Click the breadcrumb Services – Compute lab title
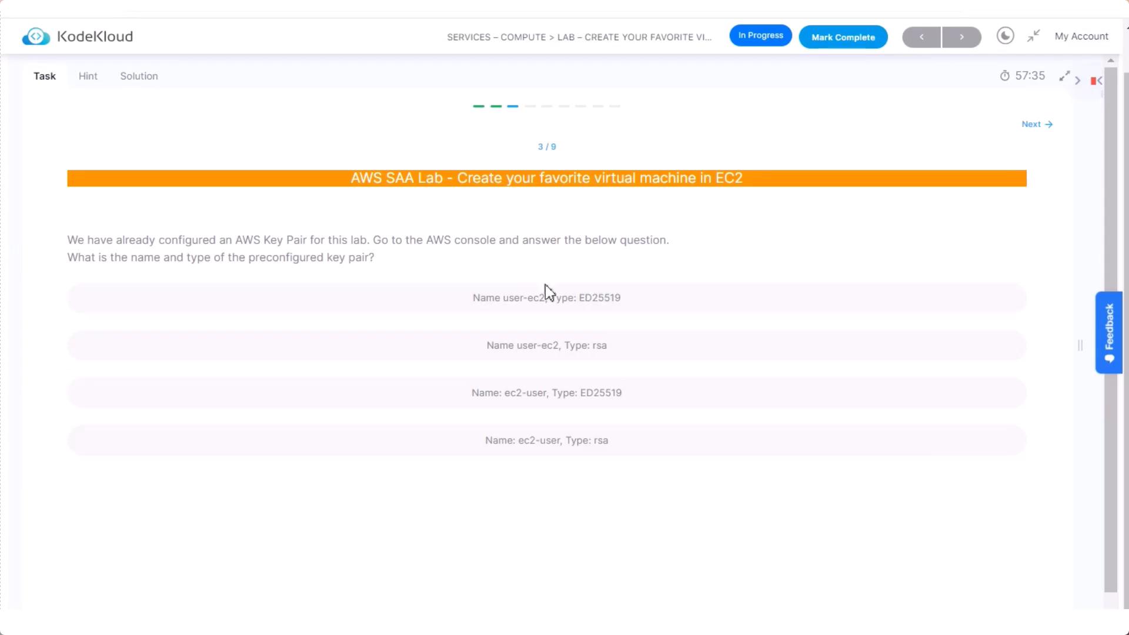1129x635 pixels. pyautogui.click(x=579, y=37)
